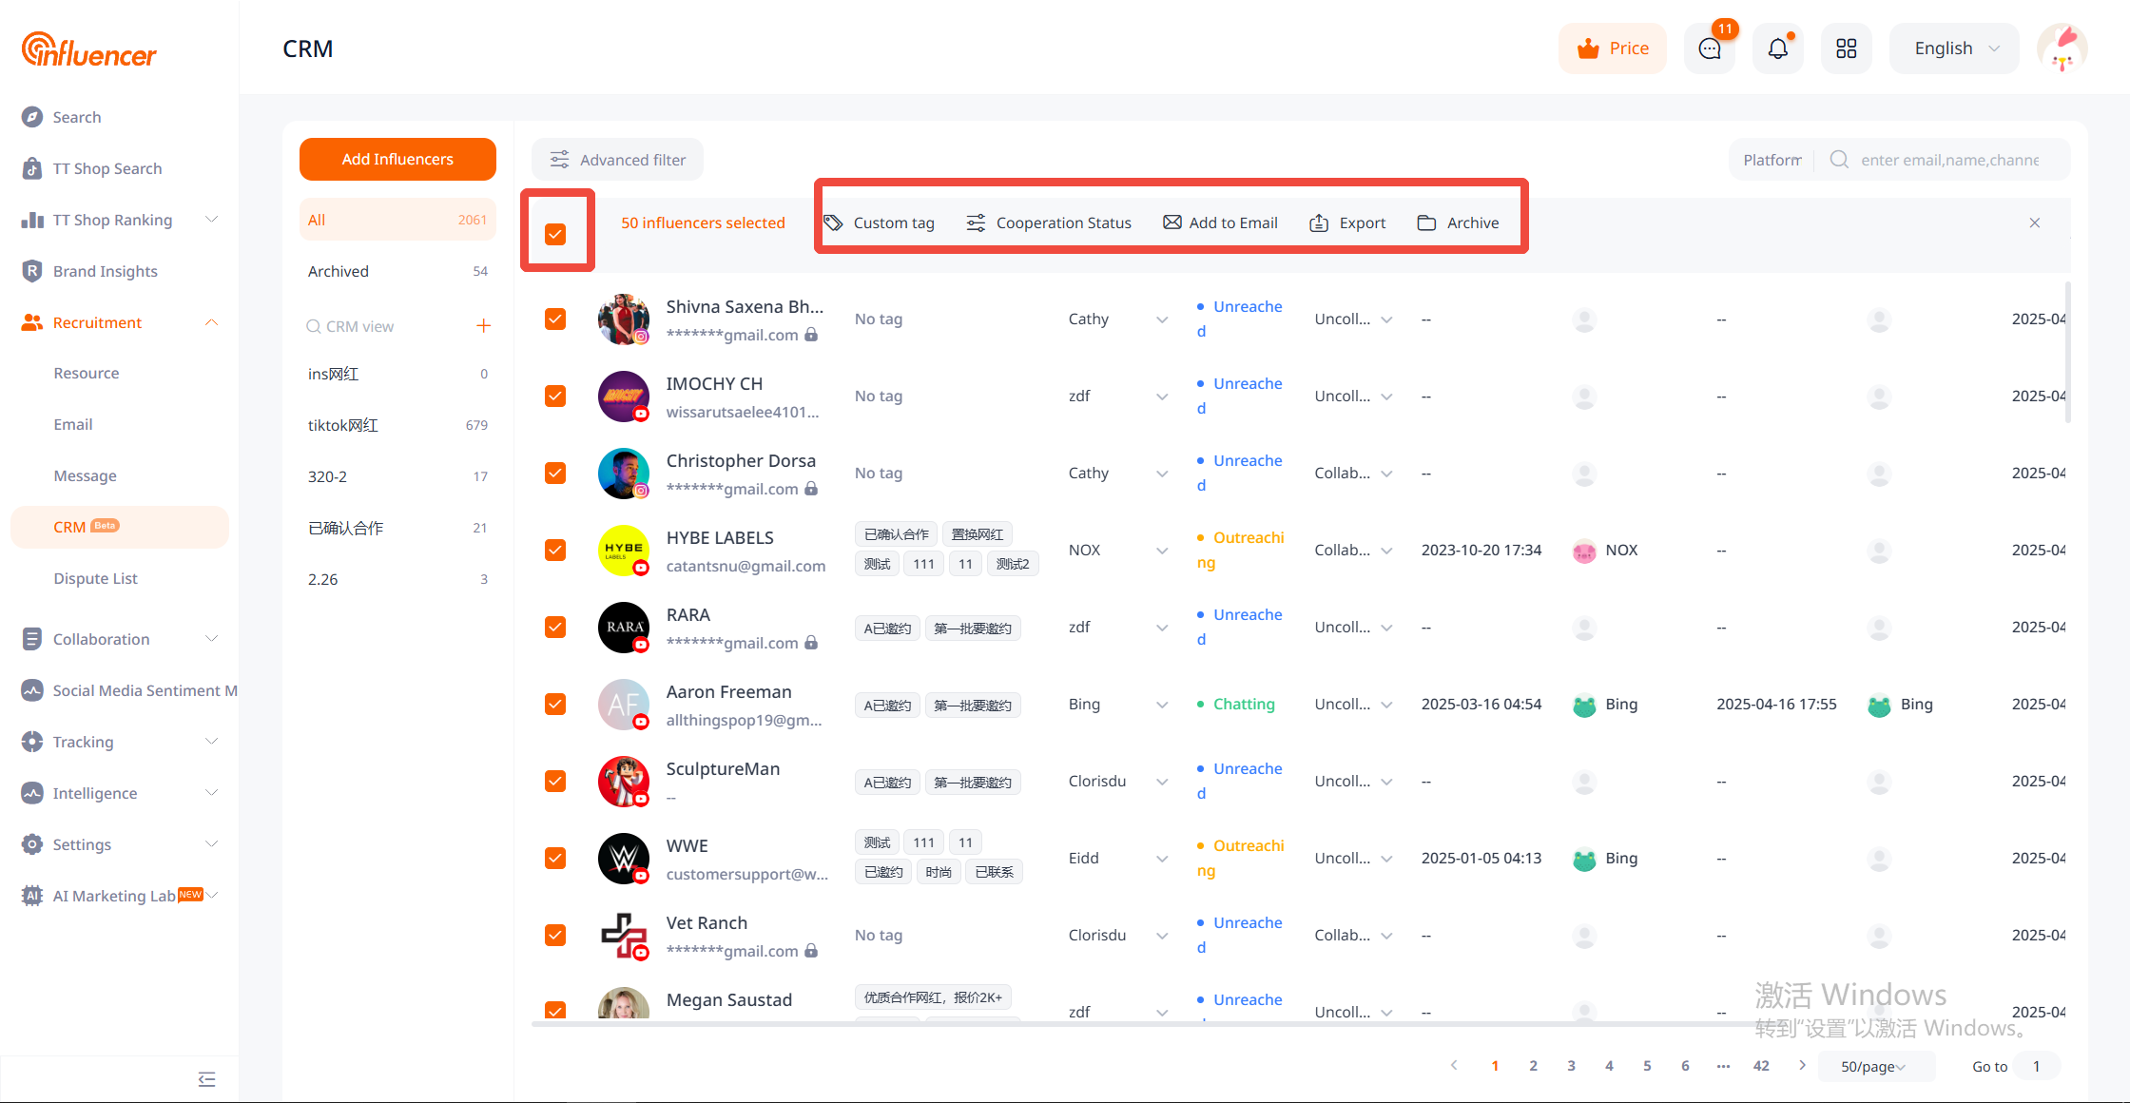Click the notification bell icon
Image resolution: width=2130 pixels, height=1103 pixels.
click(x=1777, y=48)
